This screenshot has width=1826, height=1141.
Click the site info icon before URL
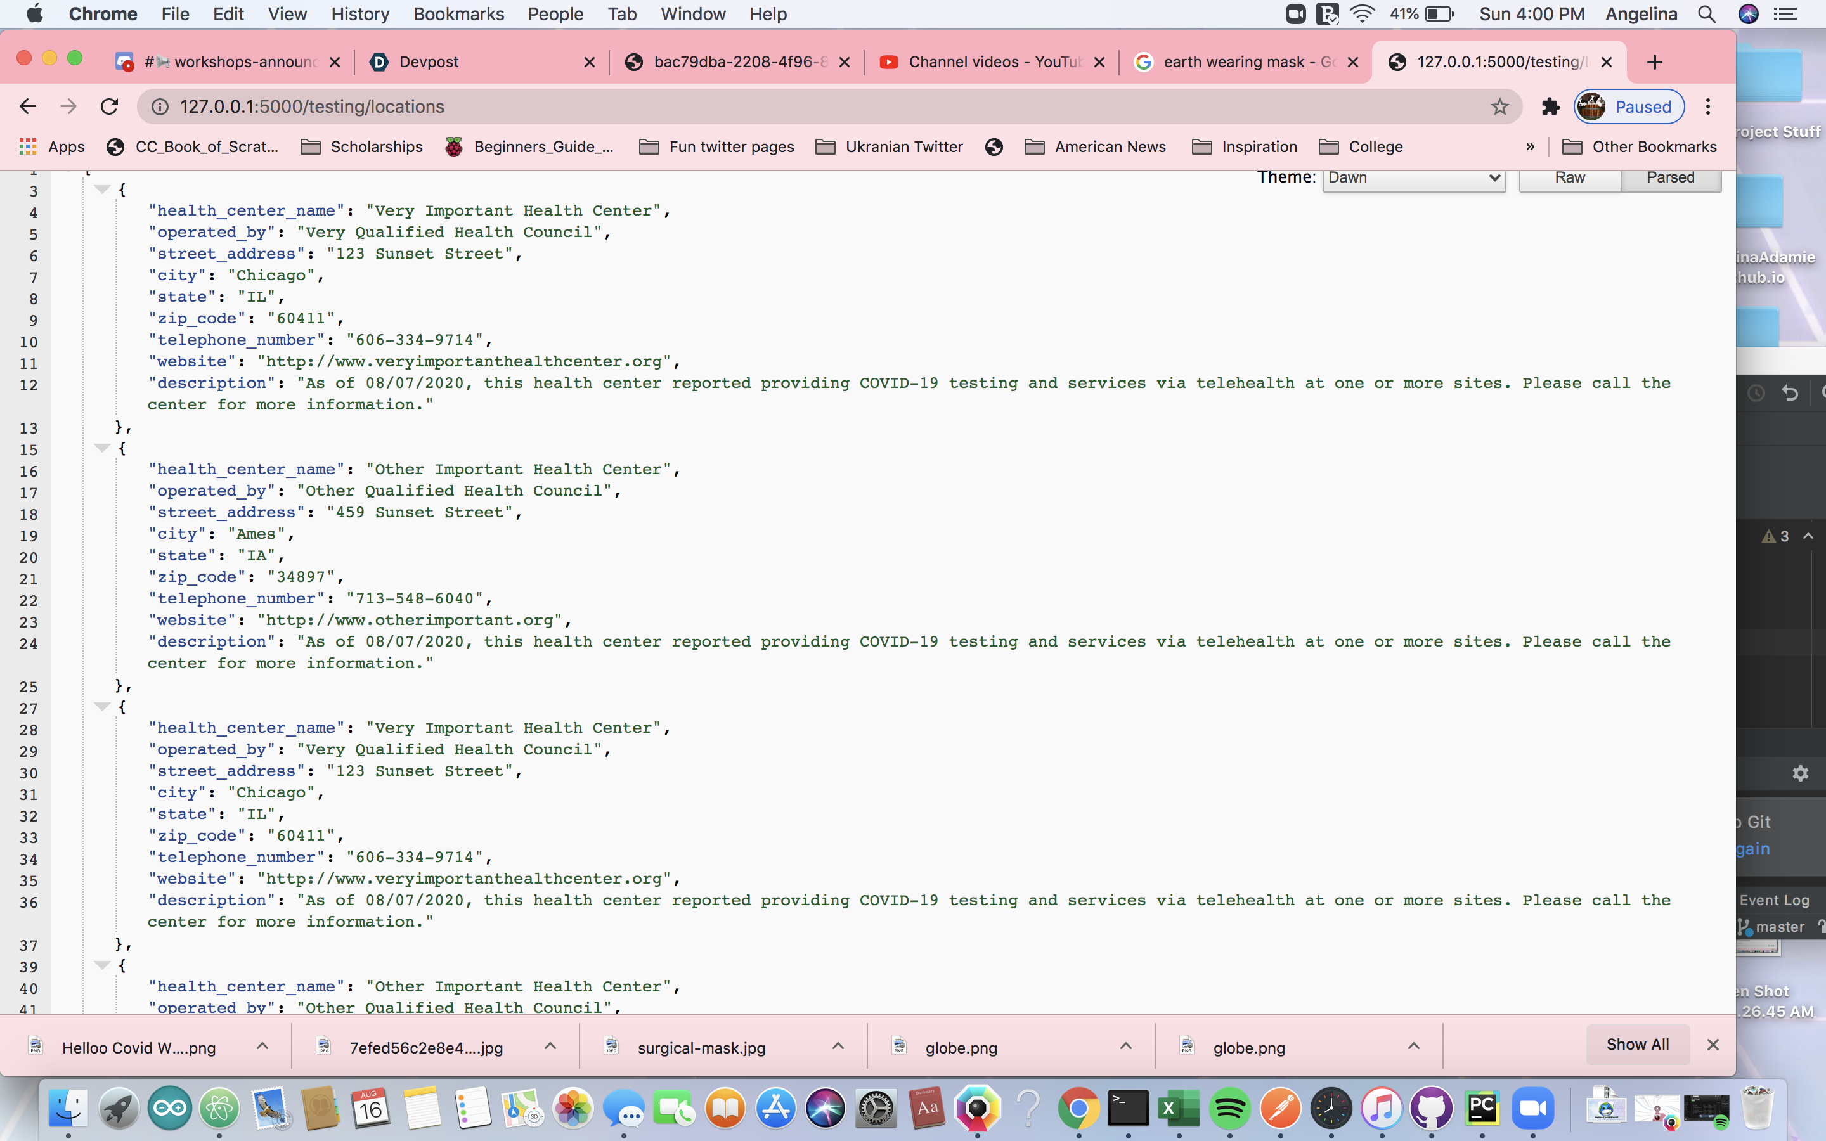click(x=160, y=106)
